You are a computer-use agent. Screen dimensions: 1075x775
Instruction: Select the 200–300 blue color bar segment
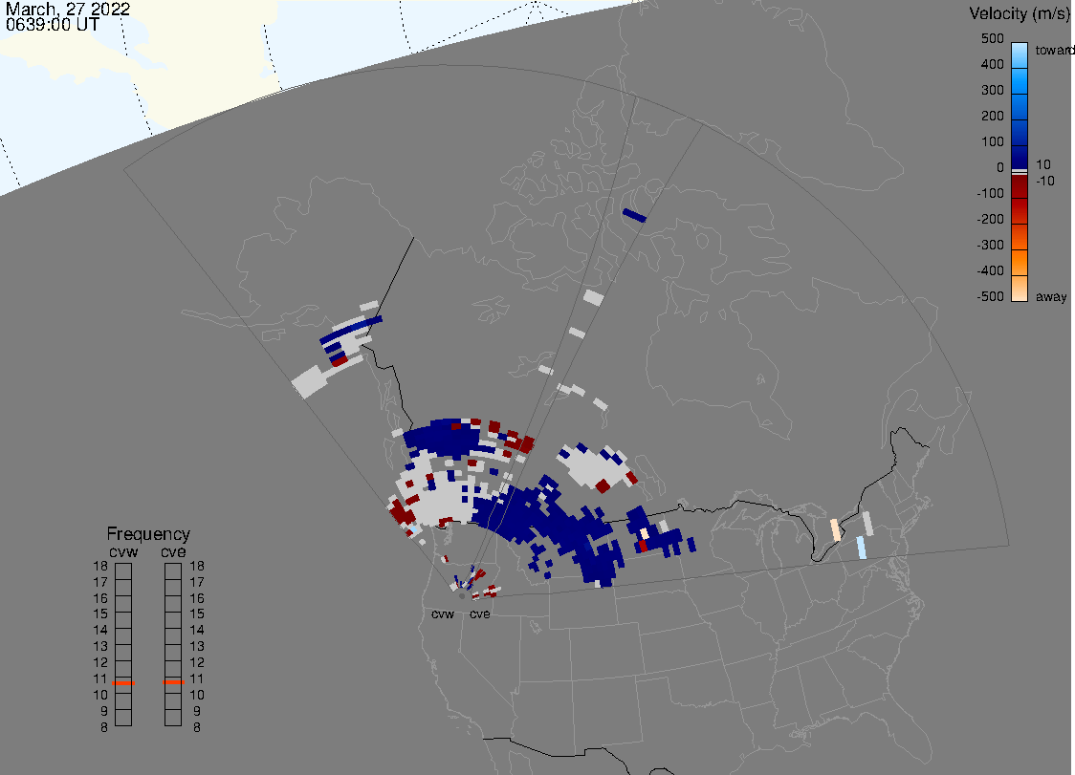pos(1020,108)
